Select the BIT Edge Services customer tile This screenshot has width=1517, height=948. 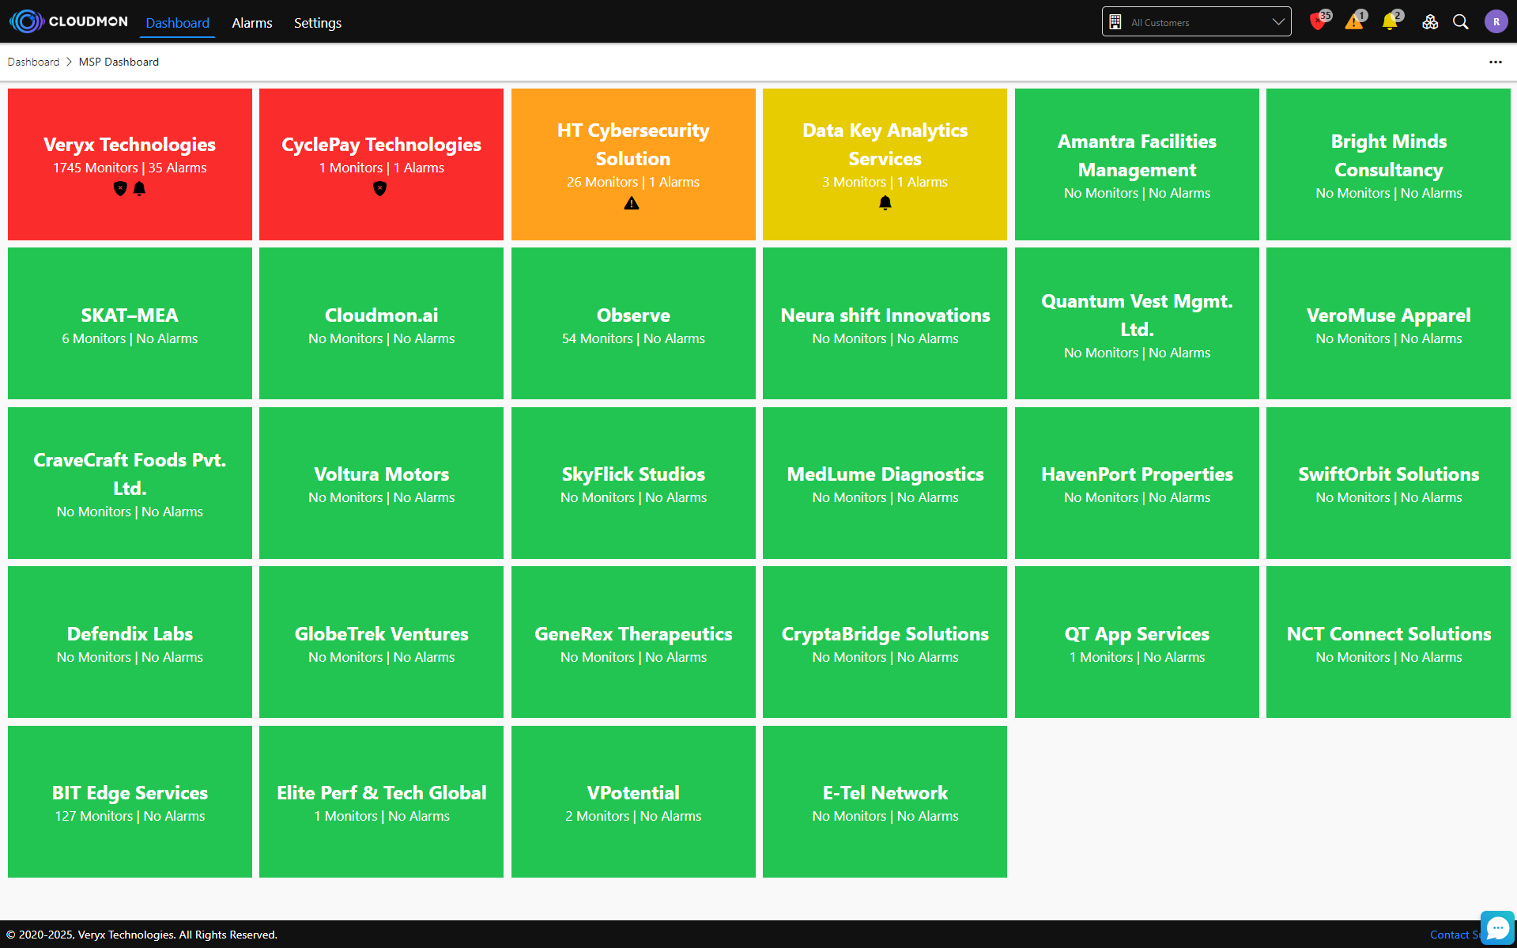click(x=130, y=802)
